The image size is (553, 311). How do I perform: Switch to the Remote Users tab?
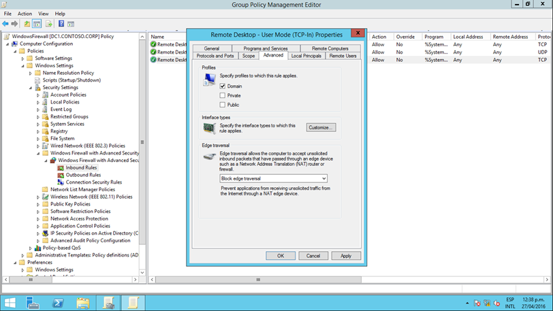[x=343, y=56]
